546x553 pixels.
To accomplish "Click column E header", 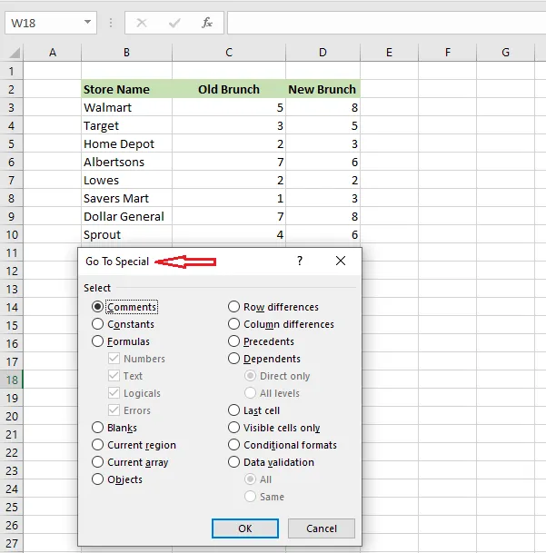I will [389, 53].
